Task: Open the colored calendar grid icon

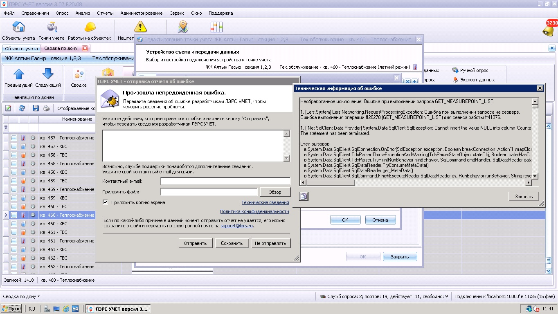Action: tap(216, 27)
